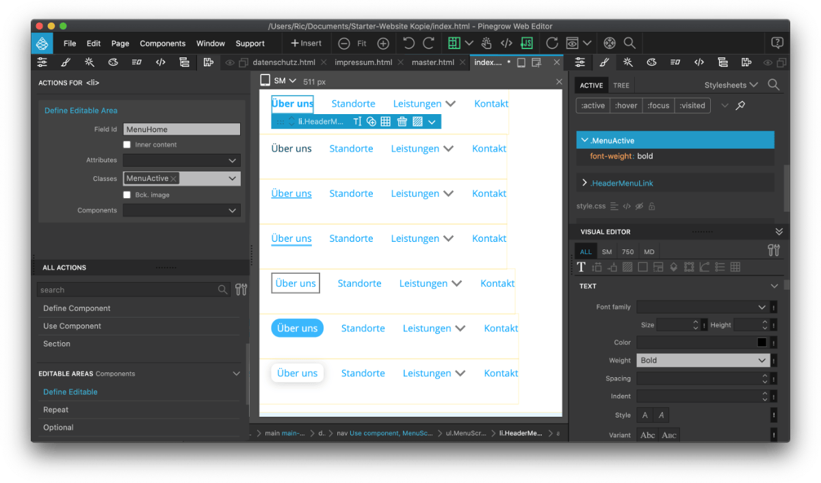
Task: Open visual editor wrench settings
Action: [x=774, y=250]
